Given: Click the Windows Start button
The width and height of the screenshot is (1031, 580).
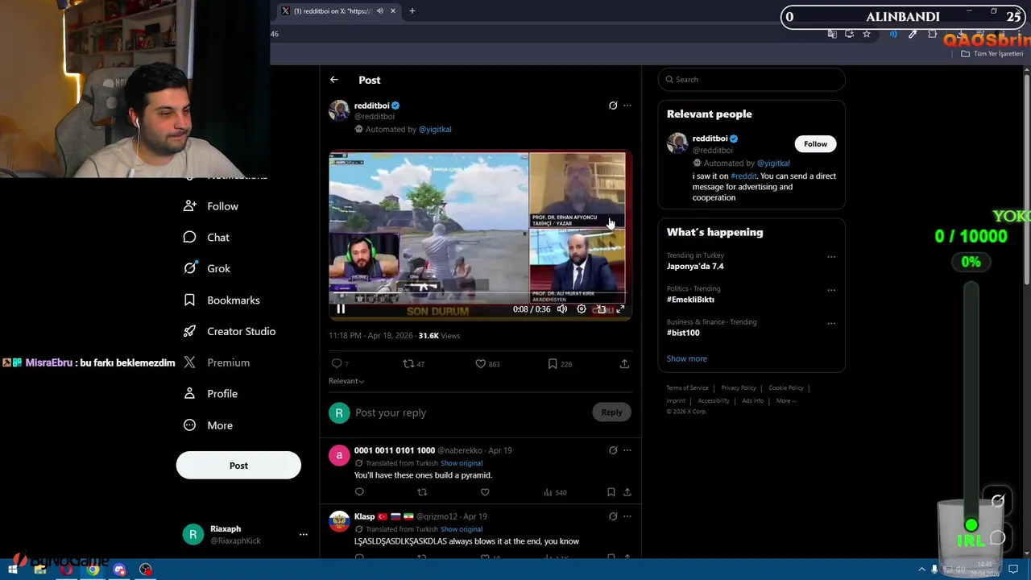Looking at the screenshot, I should pyautogui.click(x=13, y=570).
